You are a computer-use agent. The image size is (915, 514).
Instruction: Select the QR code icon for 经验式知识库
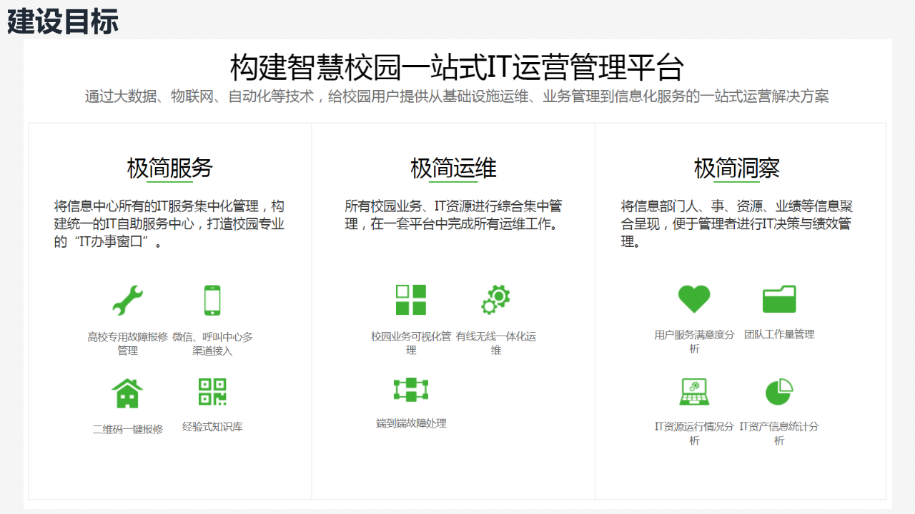(x=211, y=392)
